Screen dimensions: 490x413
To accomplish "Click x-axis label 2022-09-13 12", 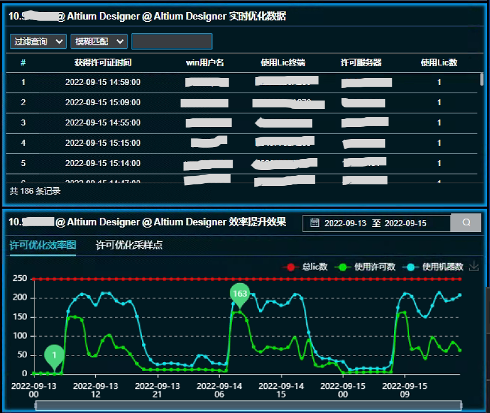I will tap(95, 390).
